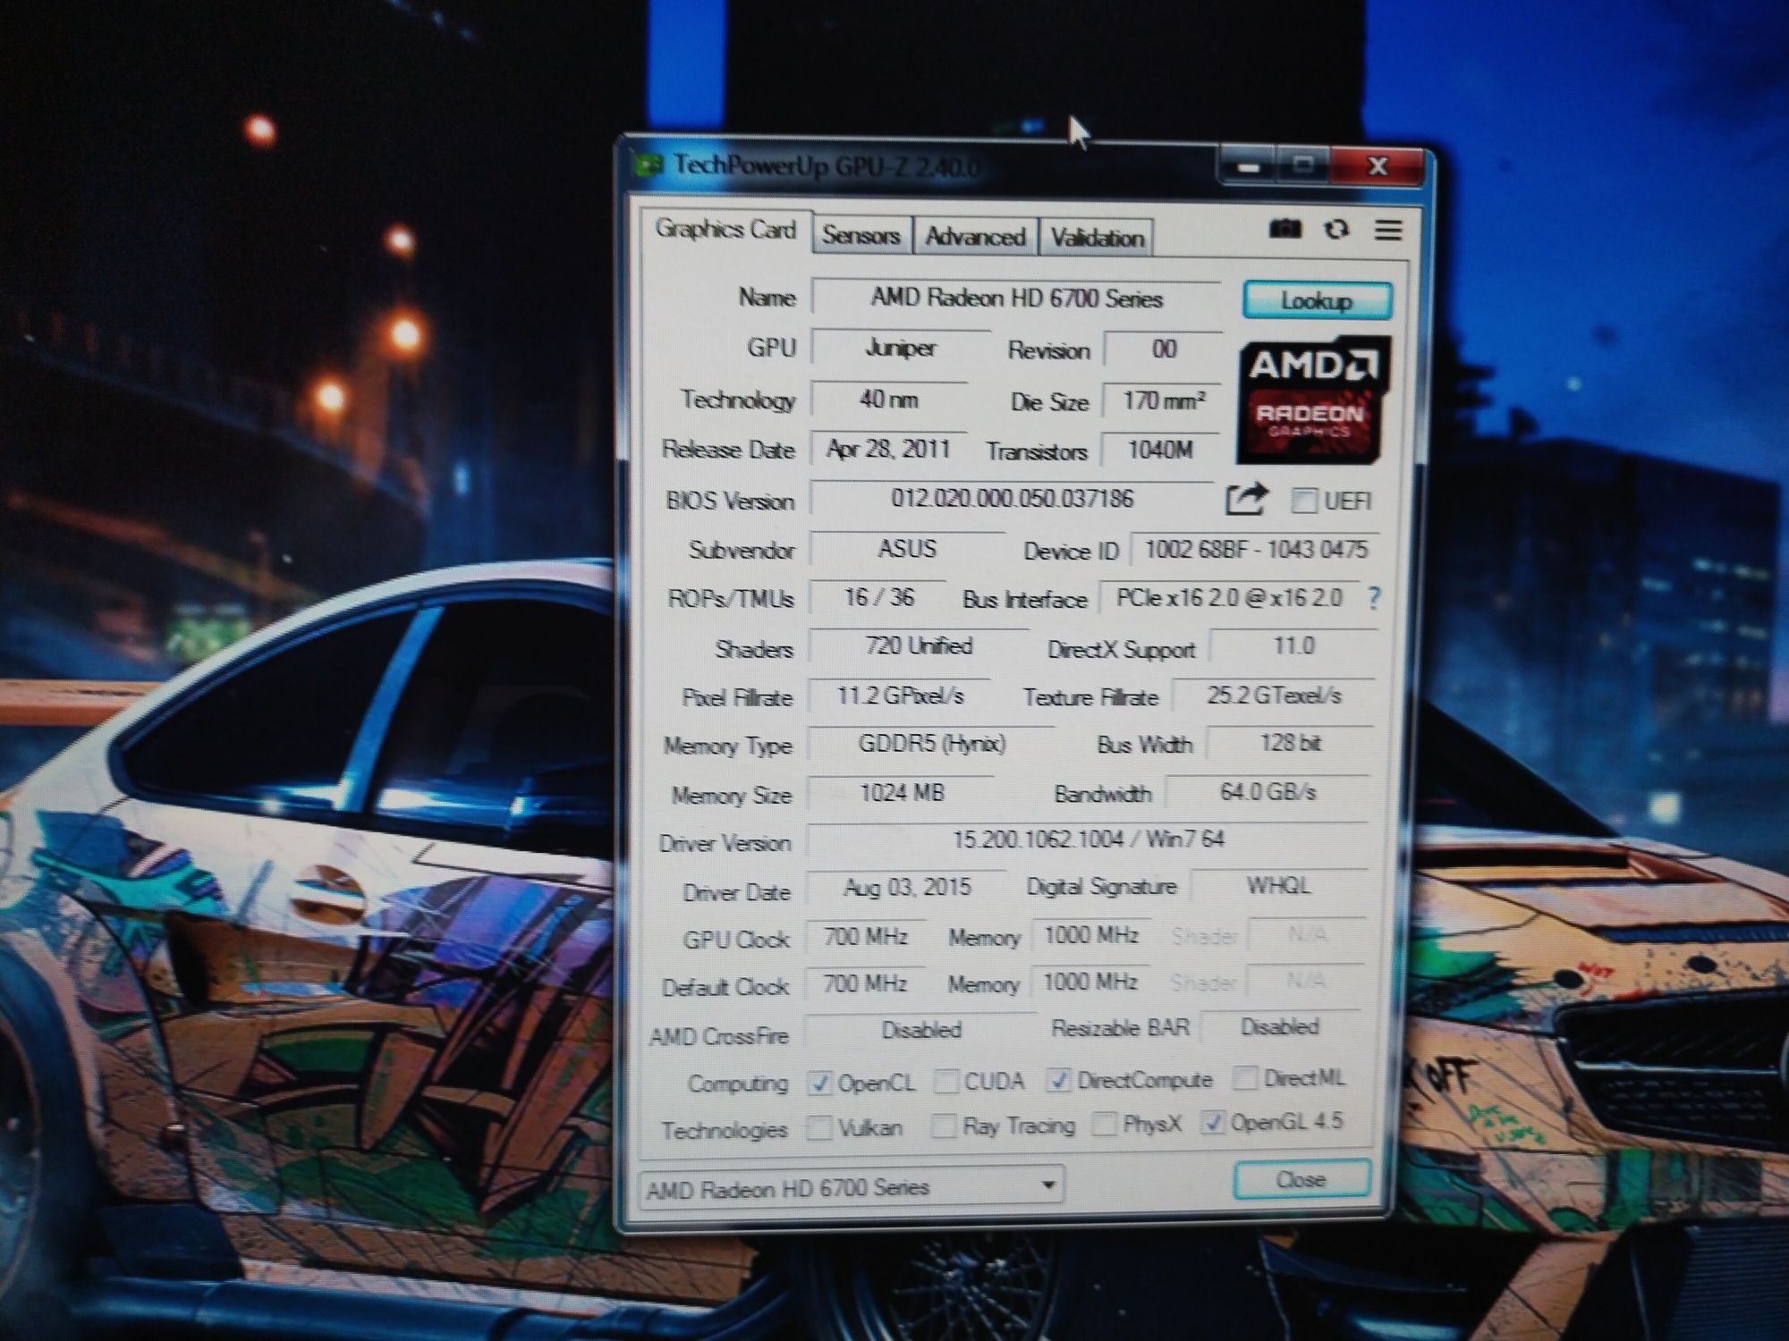Toggle the DirectCompute checkbox
This screenshot has width=1789, height=1341.
(x=1057, y=1080)
